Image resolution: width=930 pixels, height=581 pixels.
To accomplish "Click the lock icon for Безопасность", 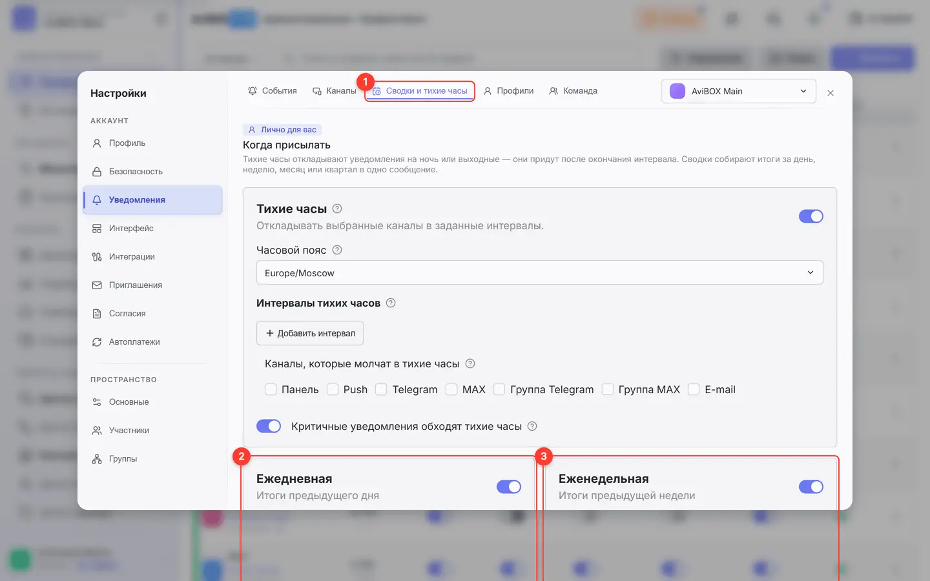I will (x=97, y=172).
